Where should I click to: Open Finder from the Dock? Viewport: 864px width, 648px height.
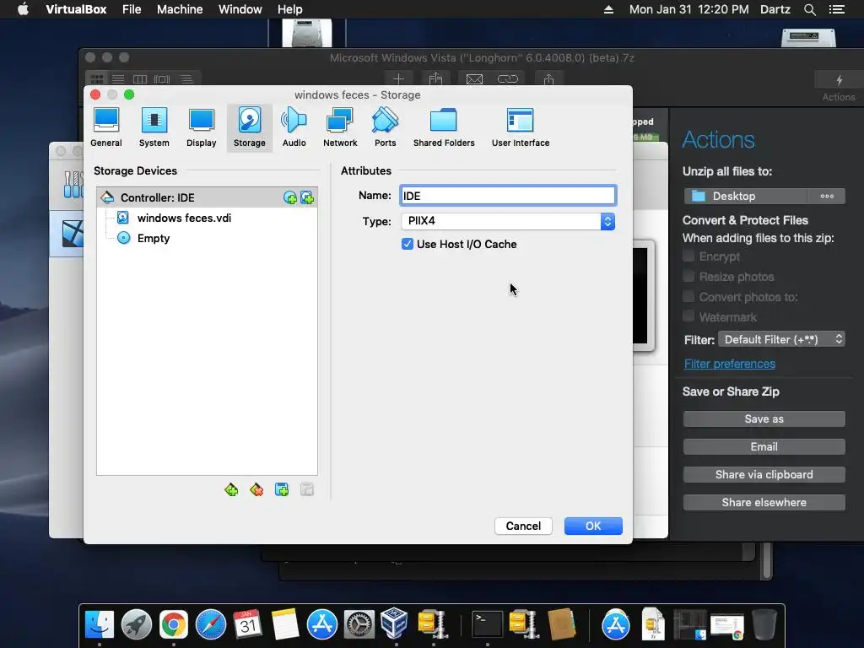[100, 625]
